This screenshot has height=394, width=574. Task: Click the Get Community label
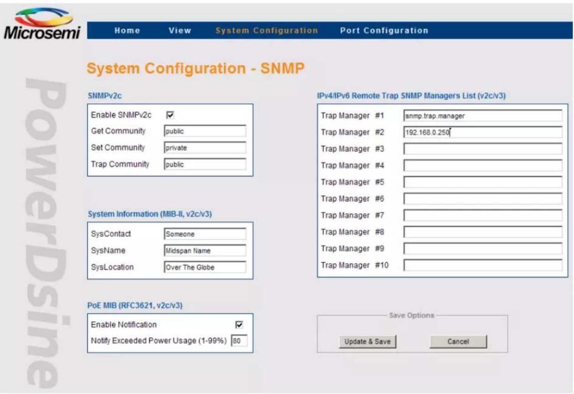pos(118,131)
